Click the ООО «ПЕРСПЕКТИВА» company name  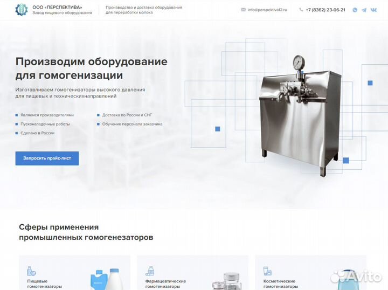tap(57, 7)
